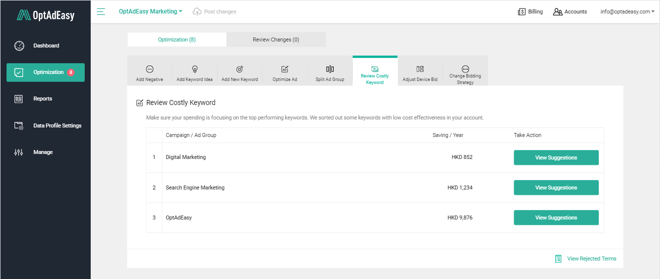Open Reports icon in sidebar
This screenshot has width=660, height=279.
[x=19, y=98]
